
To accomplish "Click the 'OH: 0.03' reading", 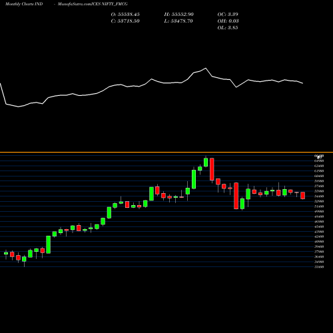I will 228,21.
